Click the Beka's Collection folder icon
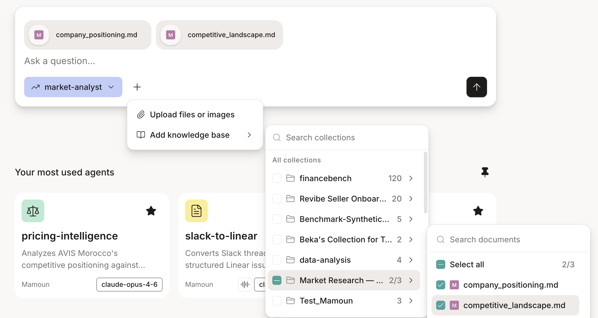 [290, 239]
